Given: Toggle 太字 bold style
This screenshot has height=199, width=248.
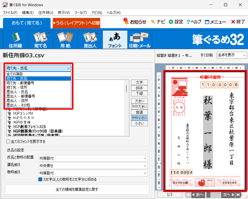Looking at the screenshot, I should tap(139, 82).
